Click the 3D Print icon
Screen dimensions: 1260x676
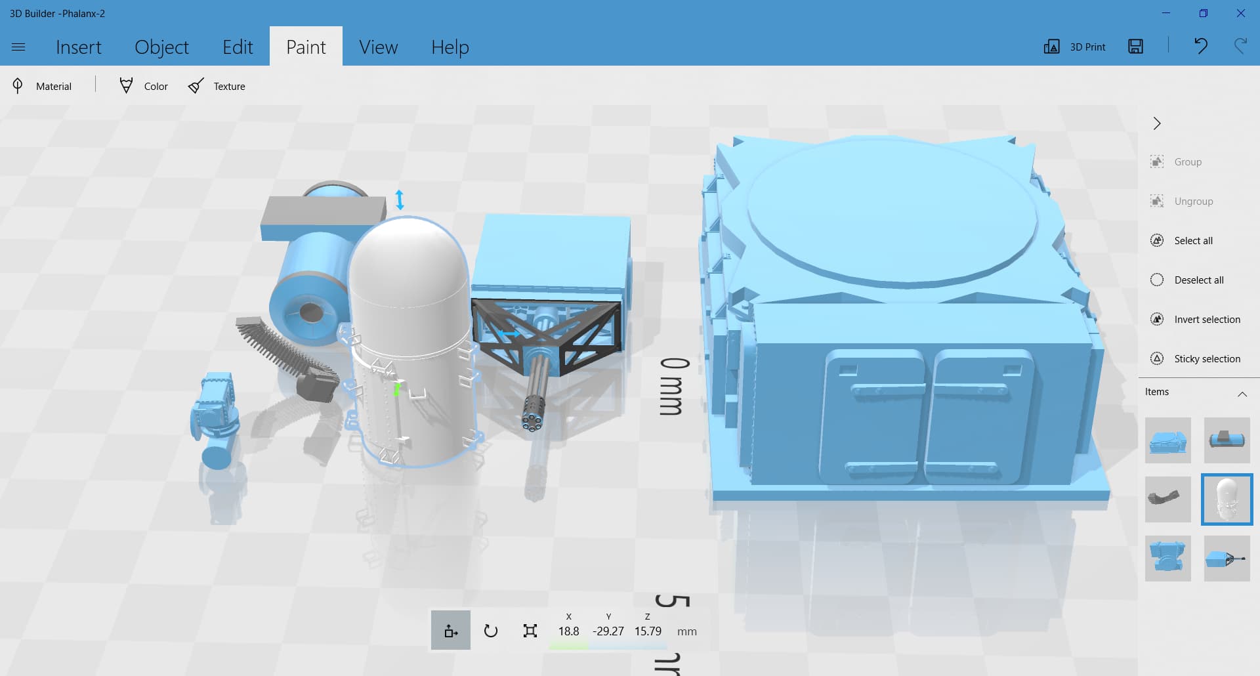(x=1051, y=47)
